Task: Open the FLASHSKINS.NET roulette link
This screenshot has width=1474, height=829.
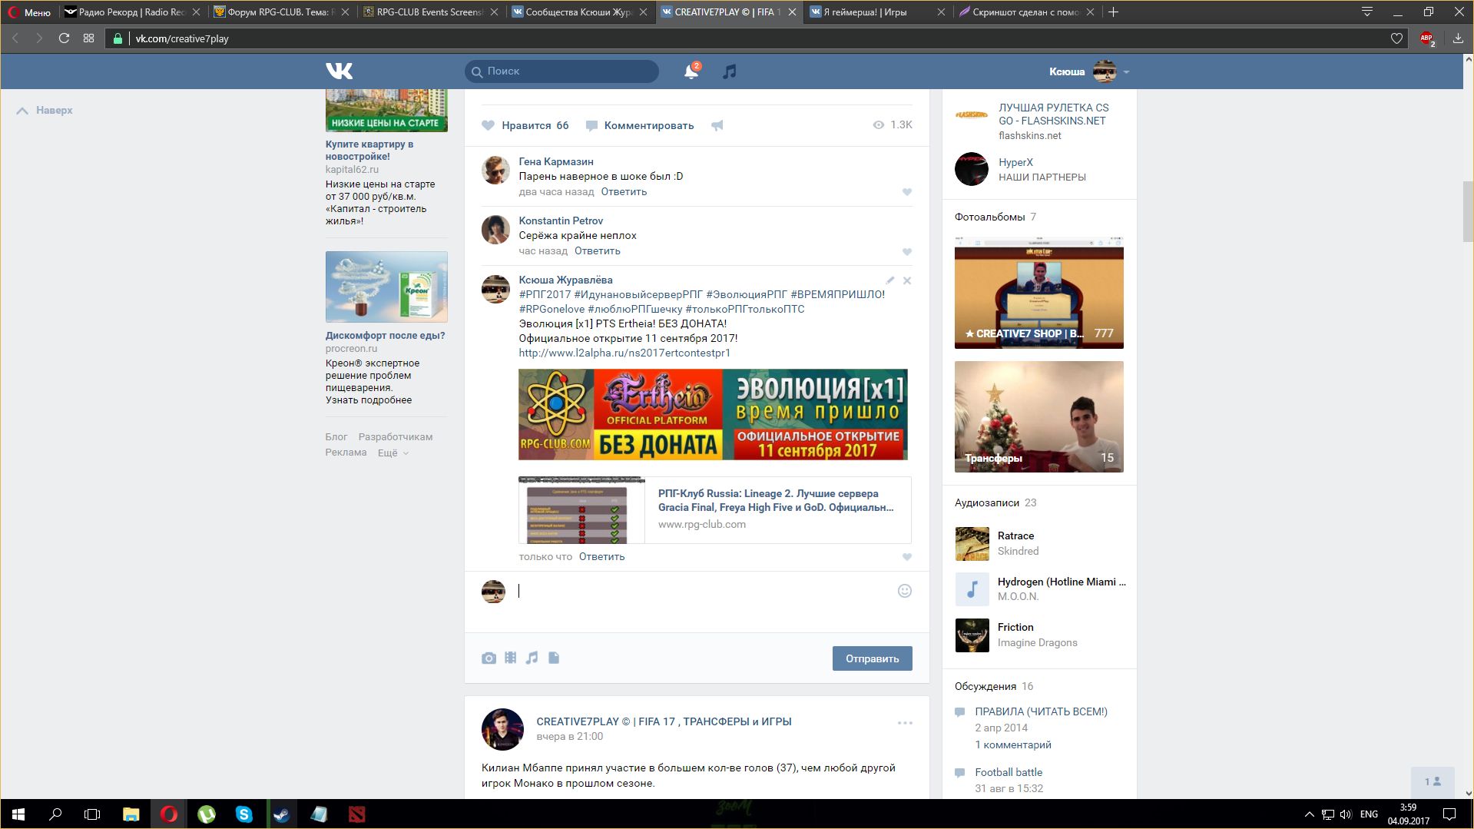Action: (x=1053, y=114)
